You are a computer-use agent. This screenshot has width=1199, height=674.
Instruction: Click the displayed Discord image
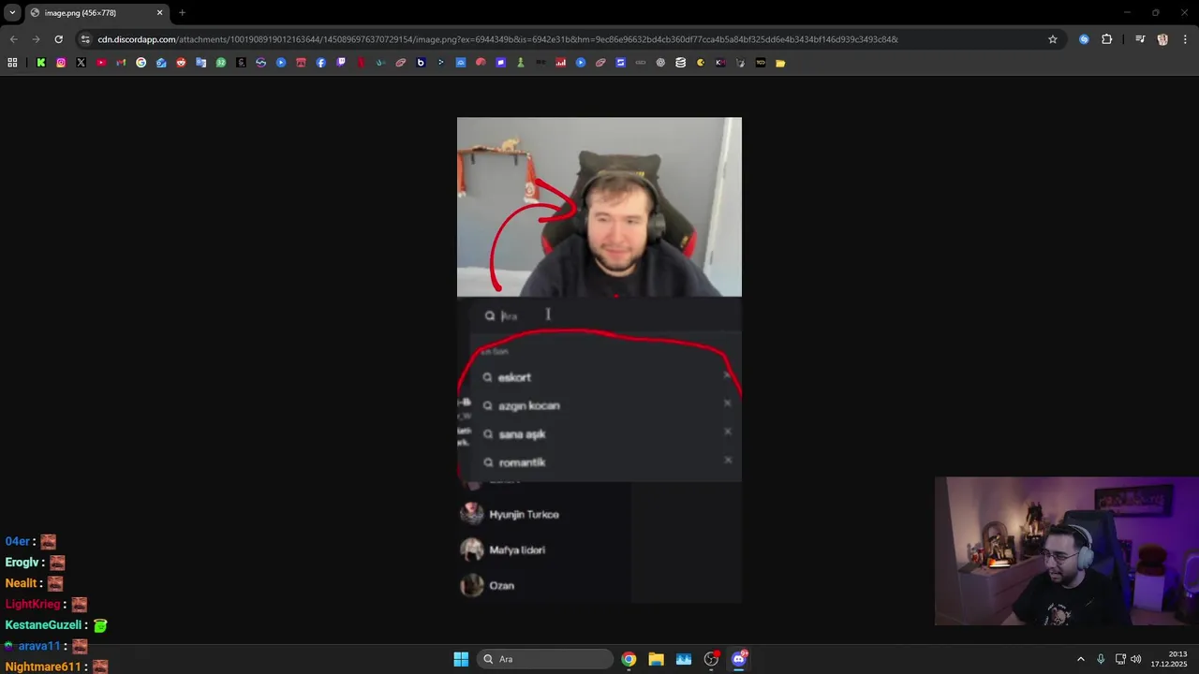pyautogui.click(x=599, y=360)
